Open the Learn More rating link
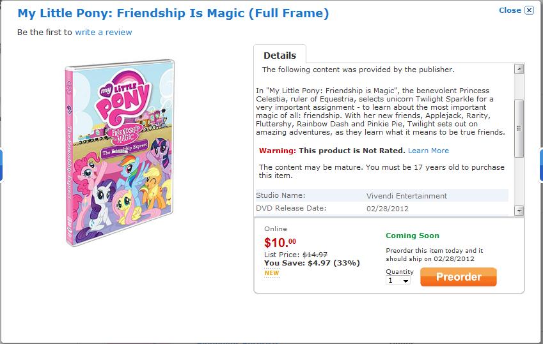 [429, 151]
